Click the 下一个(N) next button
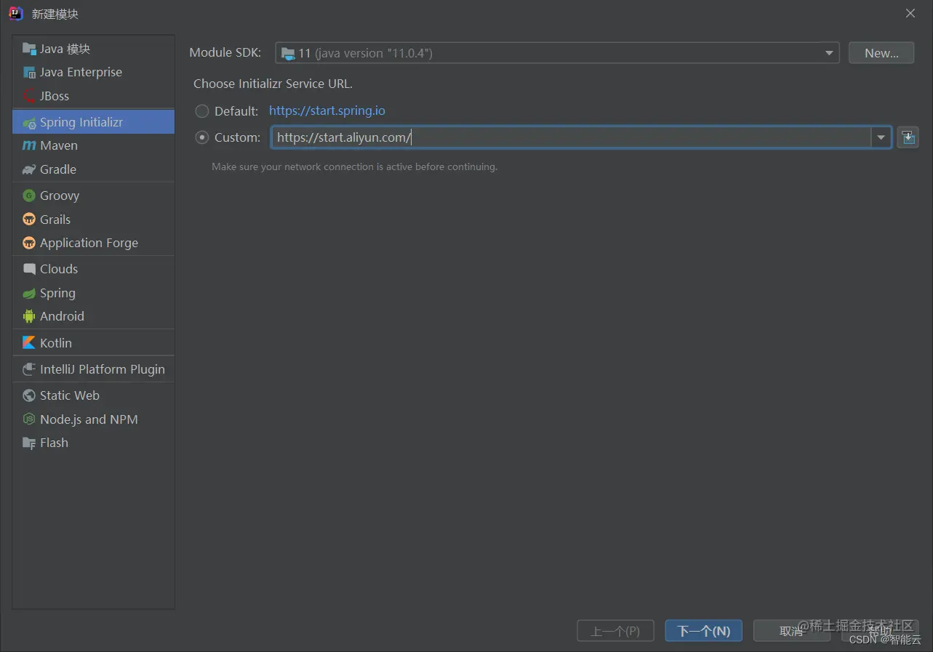Screen dimensions: 933x652 pos(703,631)
